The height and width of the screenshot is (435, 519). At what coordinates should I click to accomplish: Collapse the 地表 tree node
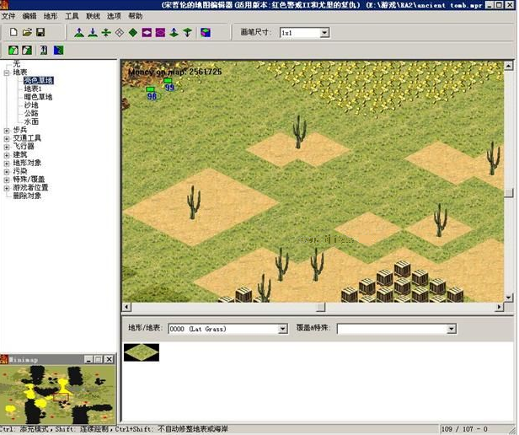[7, 72]
